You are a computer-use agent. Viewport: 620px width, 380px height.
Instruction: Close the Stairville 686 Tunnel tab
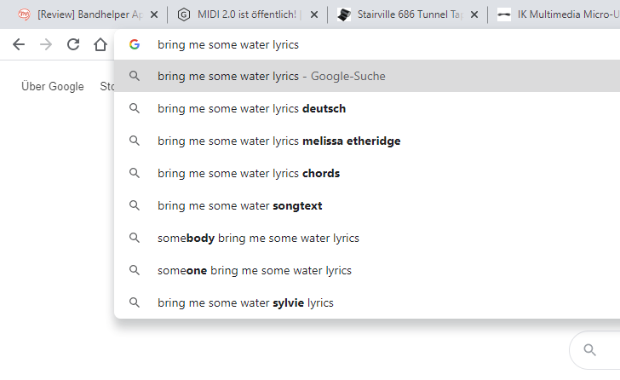474,15
